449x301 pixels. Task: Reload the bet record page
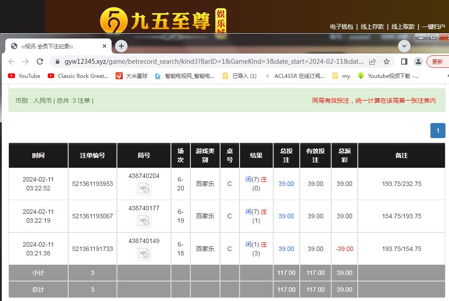(x=40, y=62)
